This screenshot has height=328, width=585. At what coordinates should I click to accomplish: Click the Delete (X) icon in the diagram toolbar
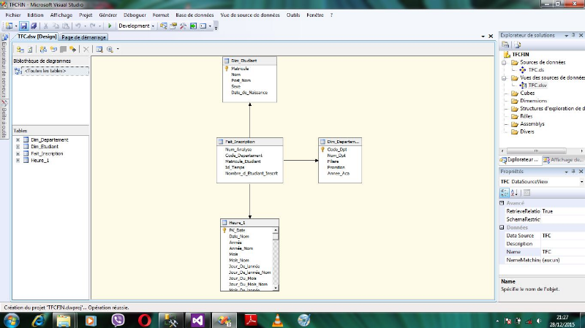click(86, 49)
